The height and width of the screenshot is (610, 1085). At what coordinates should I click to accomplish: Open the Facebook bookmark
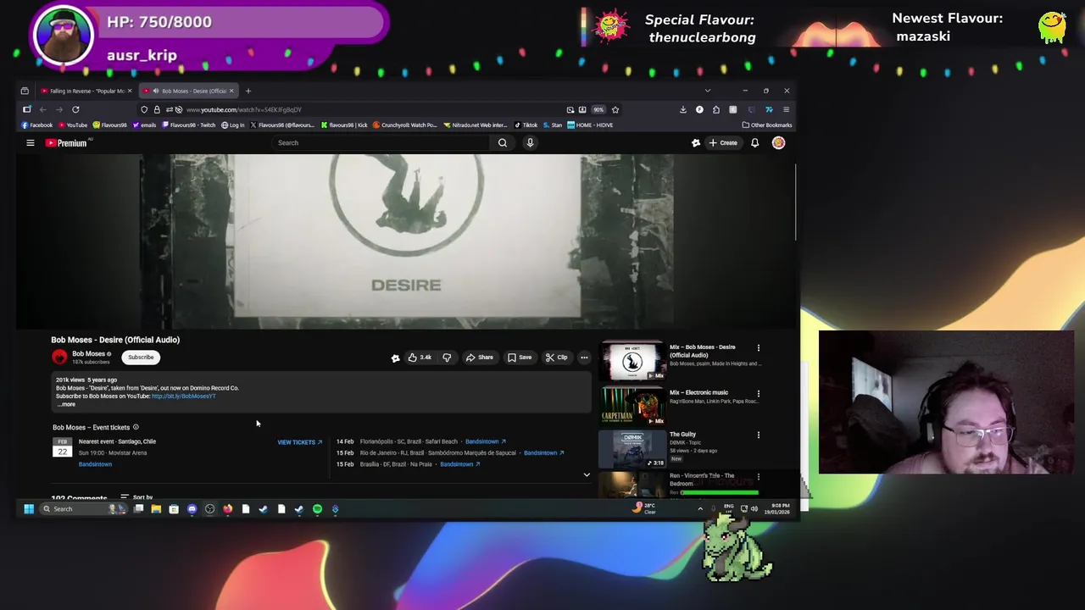pos(37,125)
